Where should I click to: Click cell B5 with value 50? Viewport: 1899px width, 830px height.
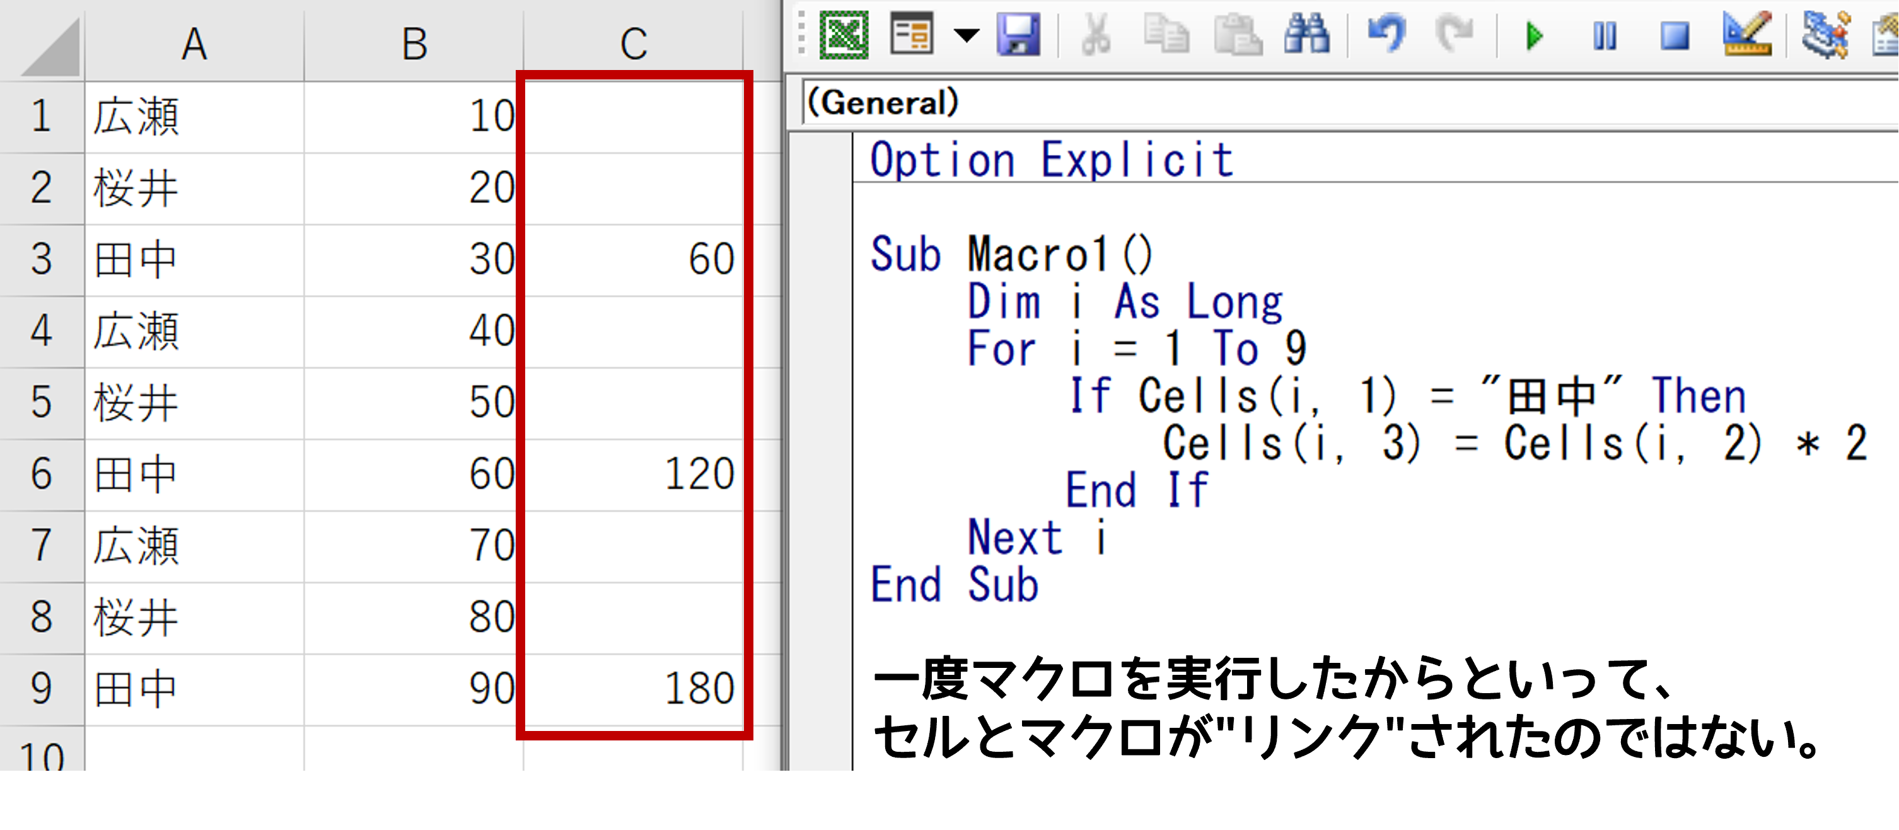pos(414,402)
